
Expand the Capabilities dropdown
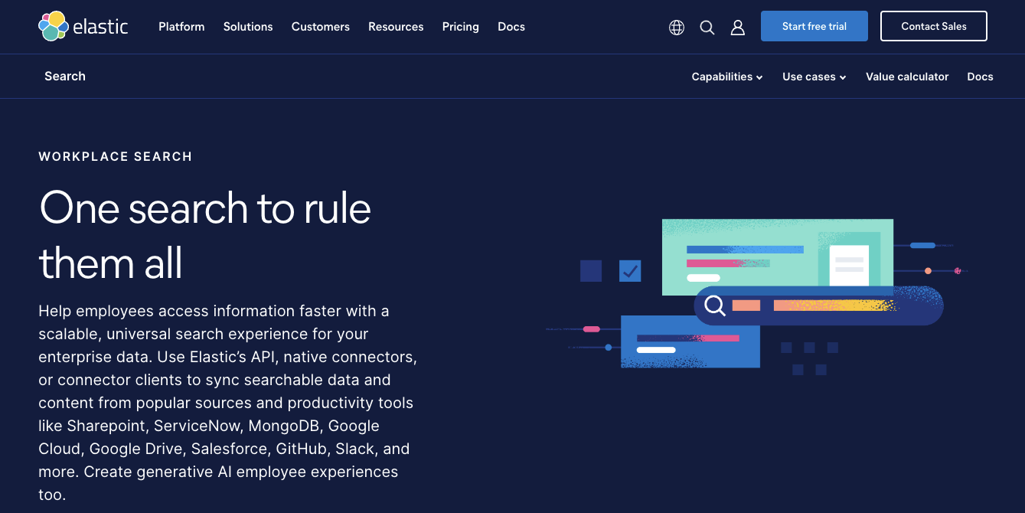pos(727,77)
